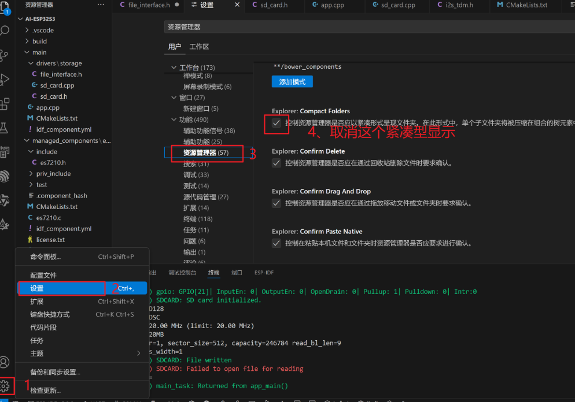This screenshot has width=575, height=402.
Task: Click the more actions (...) icon above file tree
Action: point(101,5)
